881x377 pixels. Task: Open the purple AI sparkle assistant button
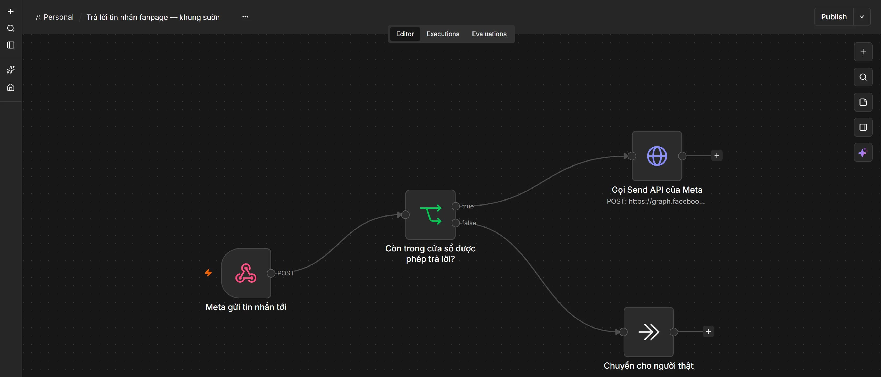click(x=863, y=152)
